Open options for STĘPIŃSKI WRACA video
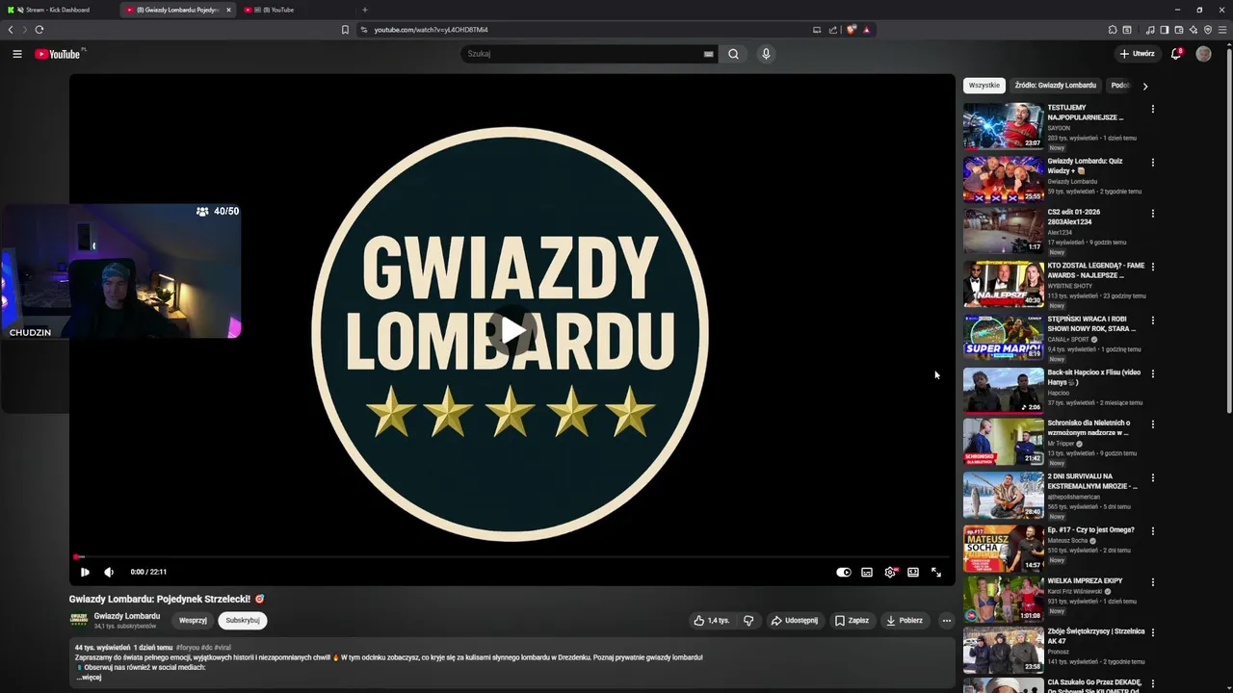The width and height of the screenshot is (1233, 693). click(x=1152, y=321)
